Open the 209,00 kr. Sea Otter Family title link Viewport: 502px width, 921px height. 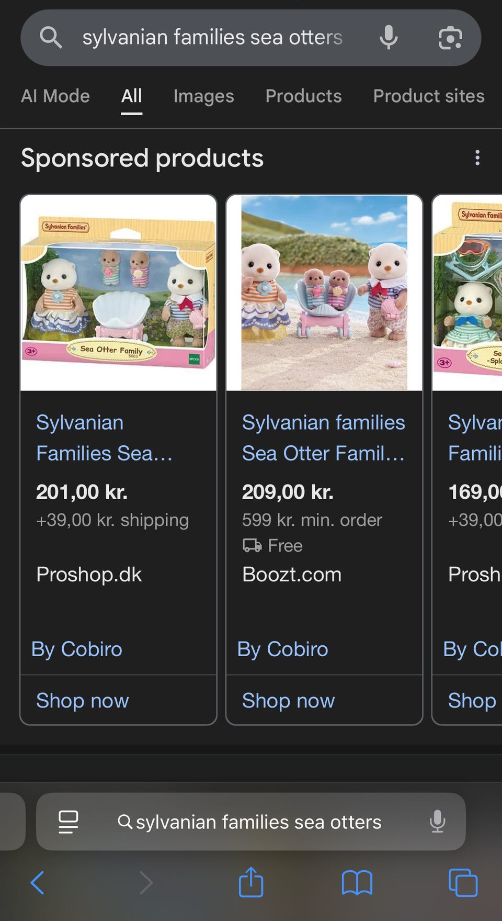pyautogui.click(x=323, y=437)
